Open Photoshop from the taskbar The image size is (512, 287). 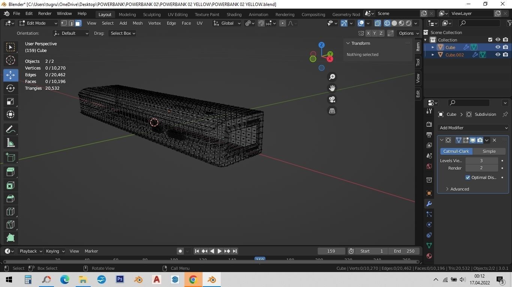coord(120,280)
